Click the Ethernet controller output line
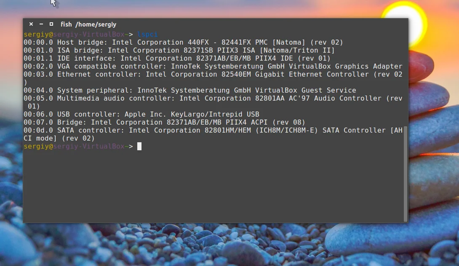The image size is (459, 266). pyautogui.click(x=213, y=74)
